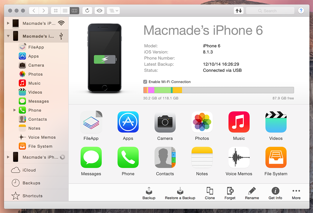
Task: Select Voice Memos in the sidebar
Action: point(36,137)
